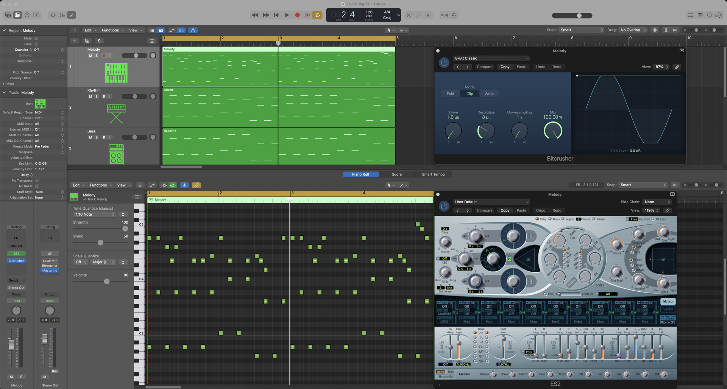
Task: Select the Wrap mode in Bitcrusher
Action: [x=489, y=94]
